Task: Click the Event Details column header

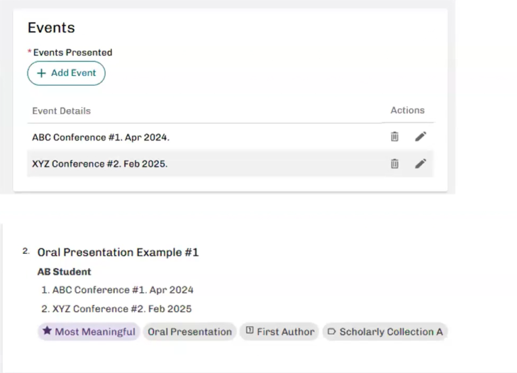Action: tap(61, 110)
